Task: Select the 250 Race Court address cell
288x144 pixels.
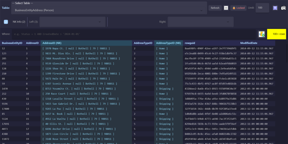Action: 86,94
